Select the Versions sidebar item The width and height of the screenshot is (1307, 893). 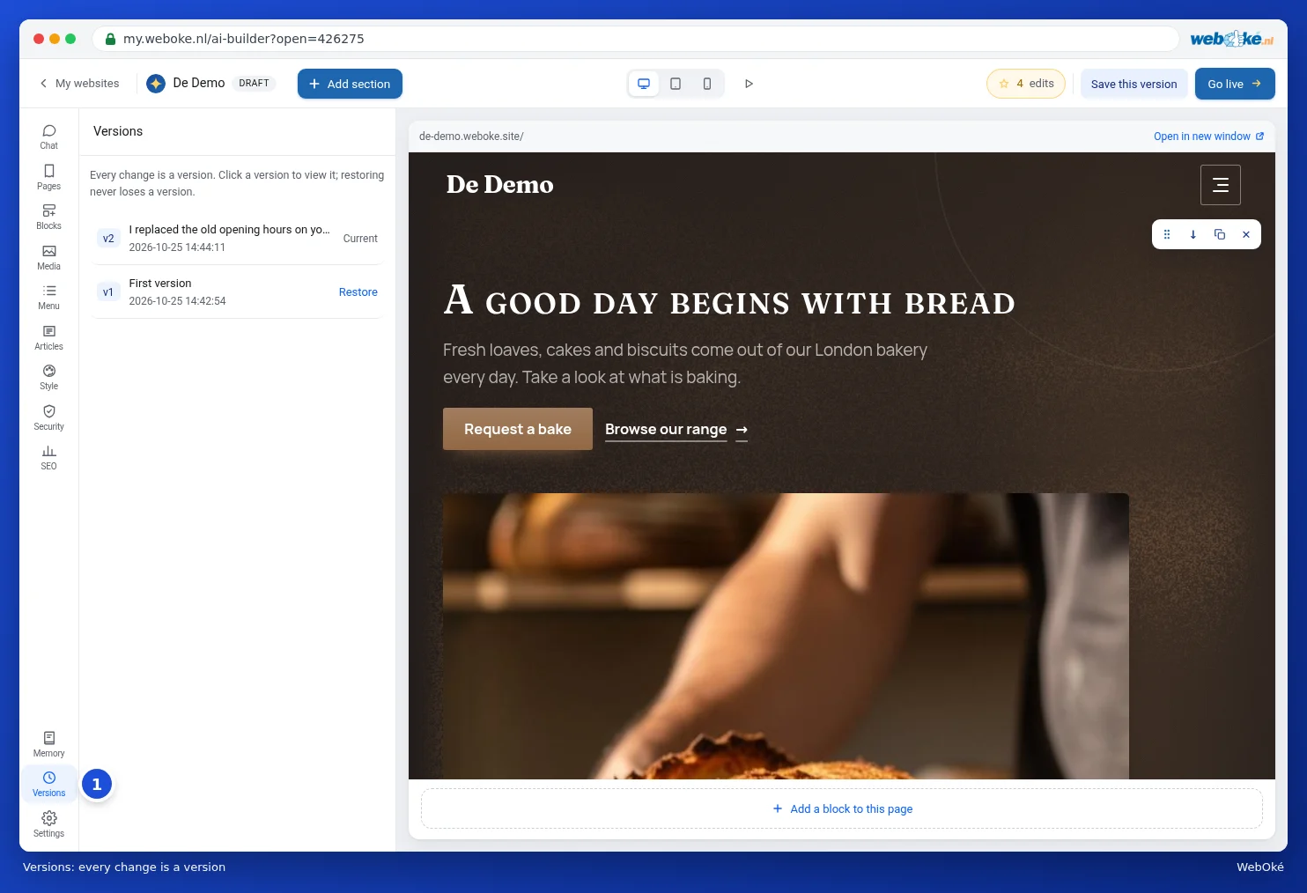(49, 784)
